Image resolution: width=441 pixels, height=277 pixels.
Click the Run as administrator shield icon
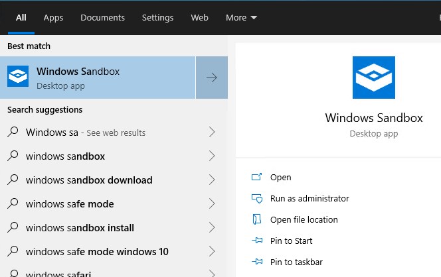click(x=257, y=198)
